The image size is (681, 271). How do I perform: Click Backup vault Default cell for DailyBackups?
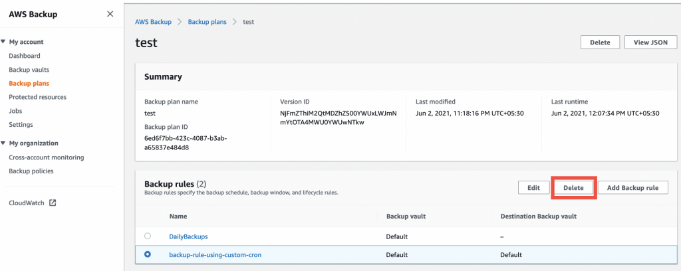[x=397, y=236]
